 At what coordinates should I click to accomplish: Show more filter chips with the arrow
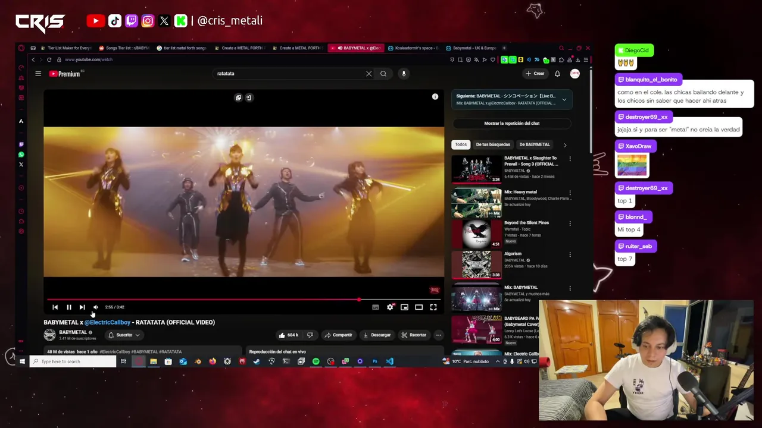point(565,144)
